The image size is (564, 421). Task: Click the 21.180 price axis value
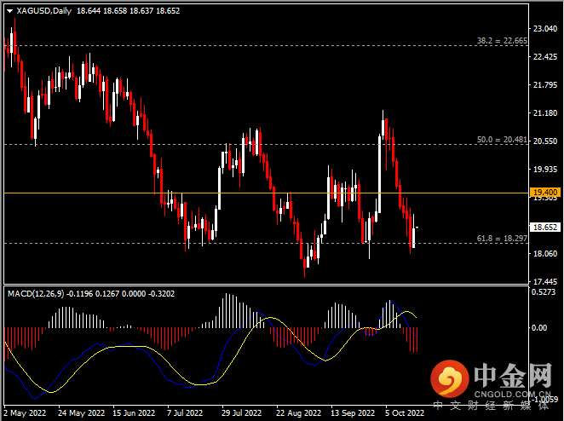pyautogui.click(x=545, y=113)
